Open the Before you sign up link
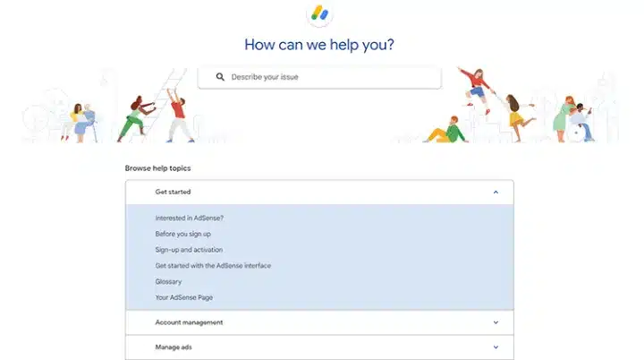 pyautogui.click(x=184, y=234)
